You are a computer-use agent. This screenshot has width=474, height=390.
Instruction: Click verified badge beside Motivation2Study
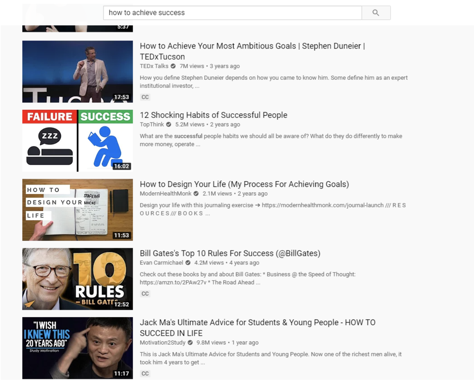pos(190,342)
